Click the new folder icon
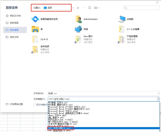Screen dimensions: 161x132 click(90, 8)
